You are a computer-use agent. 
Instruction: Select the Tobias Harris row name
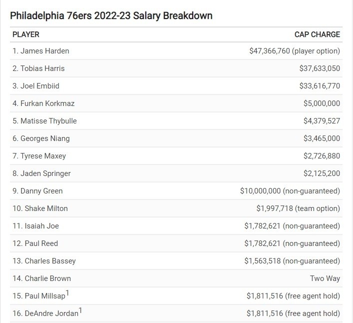click(38, 68)
